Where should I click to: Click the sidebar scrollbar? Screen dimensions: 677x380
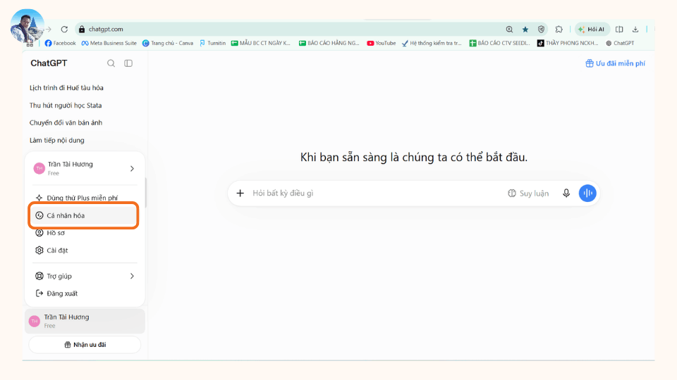pyautogui.click(x=145, y=193)
